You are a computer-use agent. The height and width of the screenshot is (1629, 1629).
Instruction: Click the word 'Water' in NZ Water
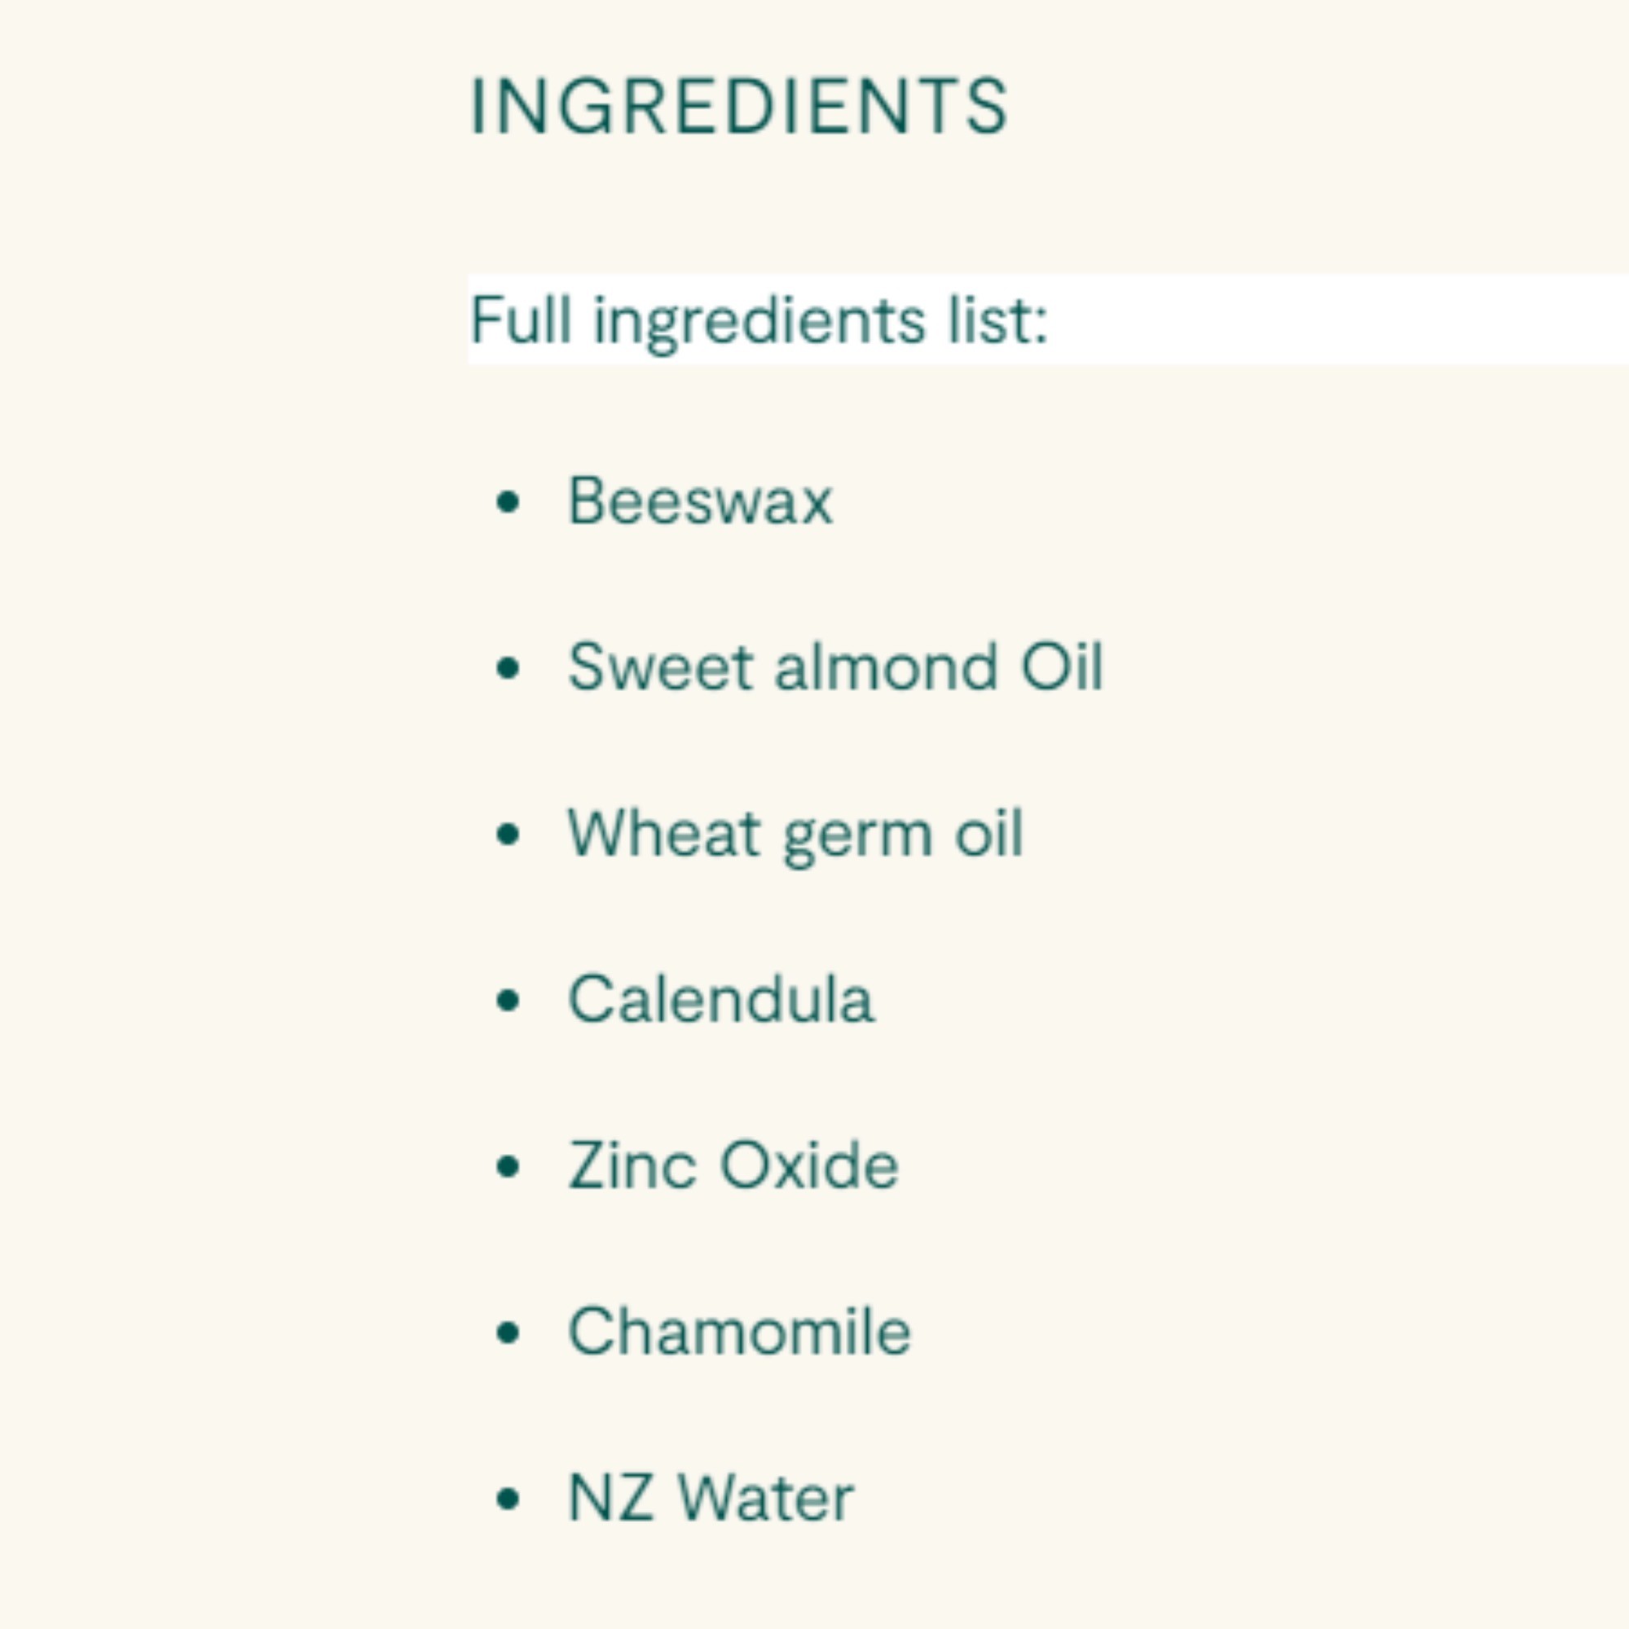(x=765, y=1498)
